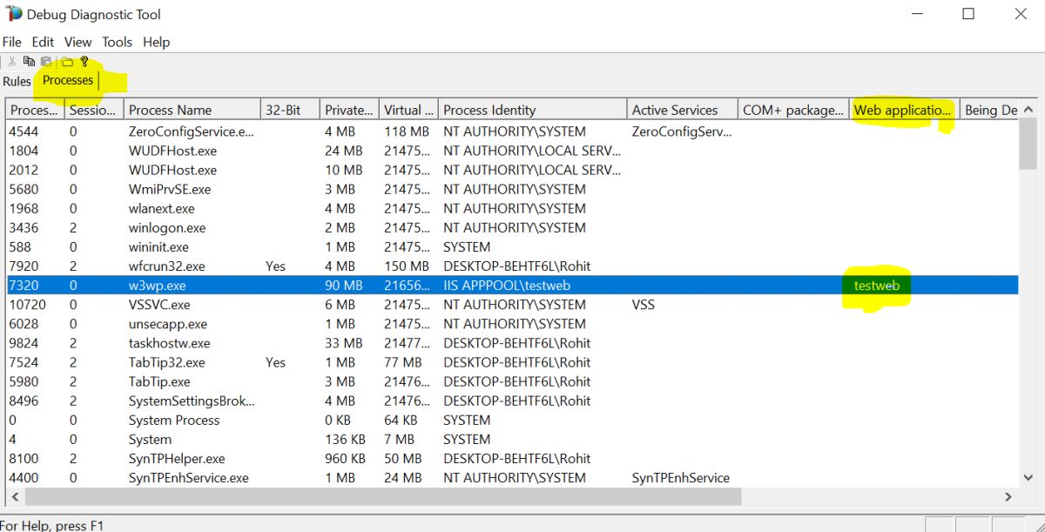Click the Yes 32-Bit cell for wfcrun32.exe
The width and height of the screenshot is (1045, 532).
coord(275,266)
